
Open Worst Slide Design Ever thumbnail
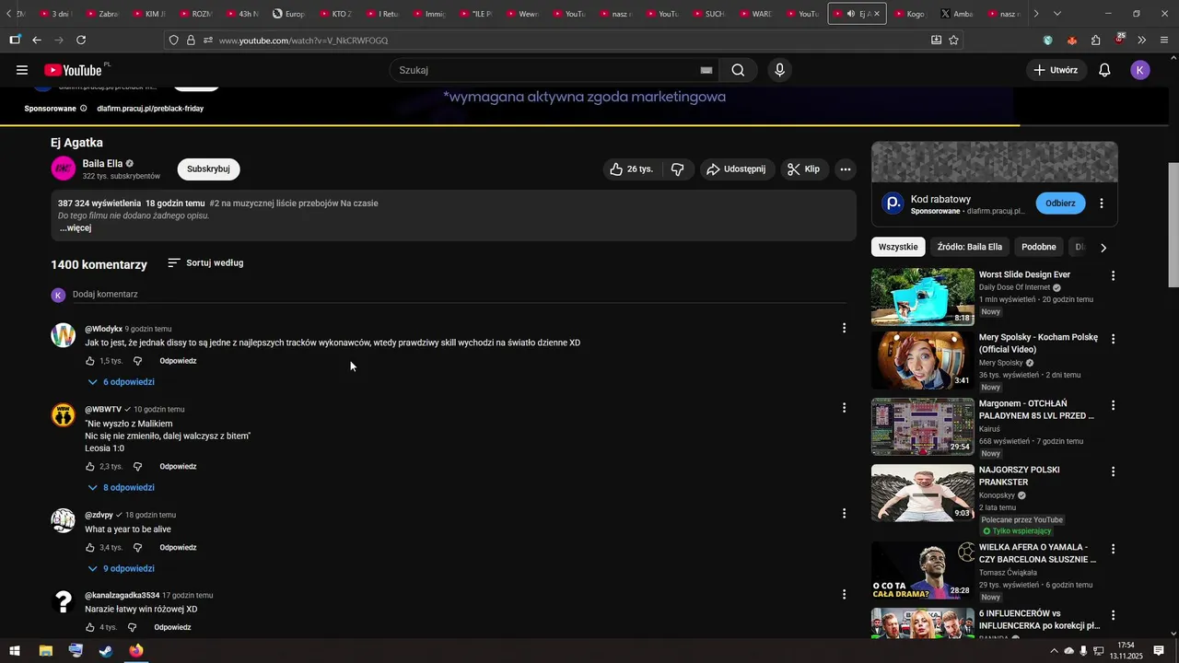[x=922, y=297]
